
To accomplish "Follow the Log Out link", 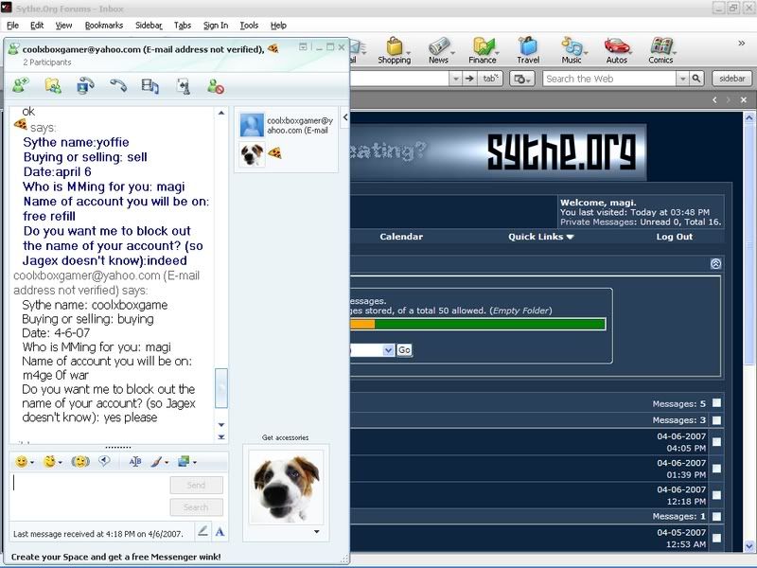I will point(674,237).
